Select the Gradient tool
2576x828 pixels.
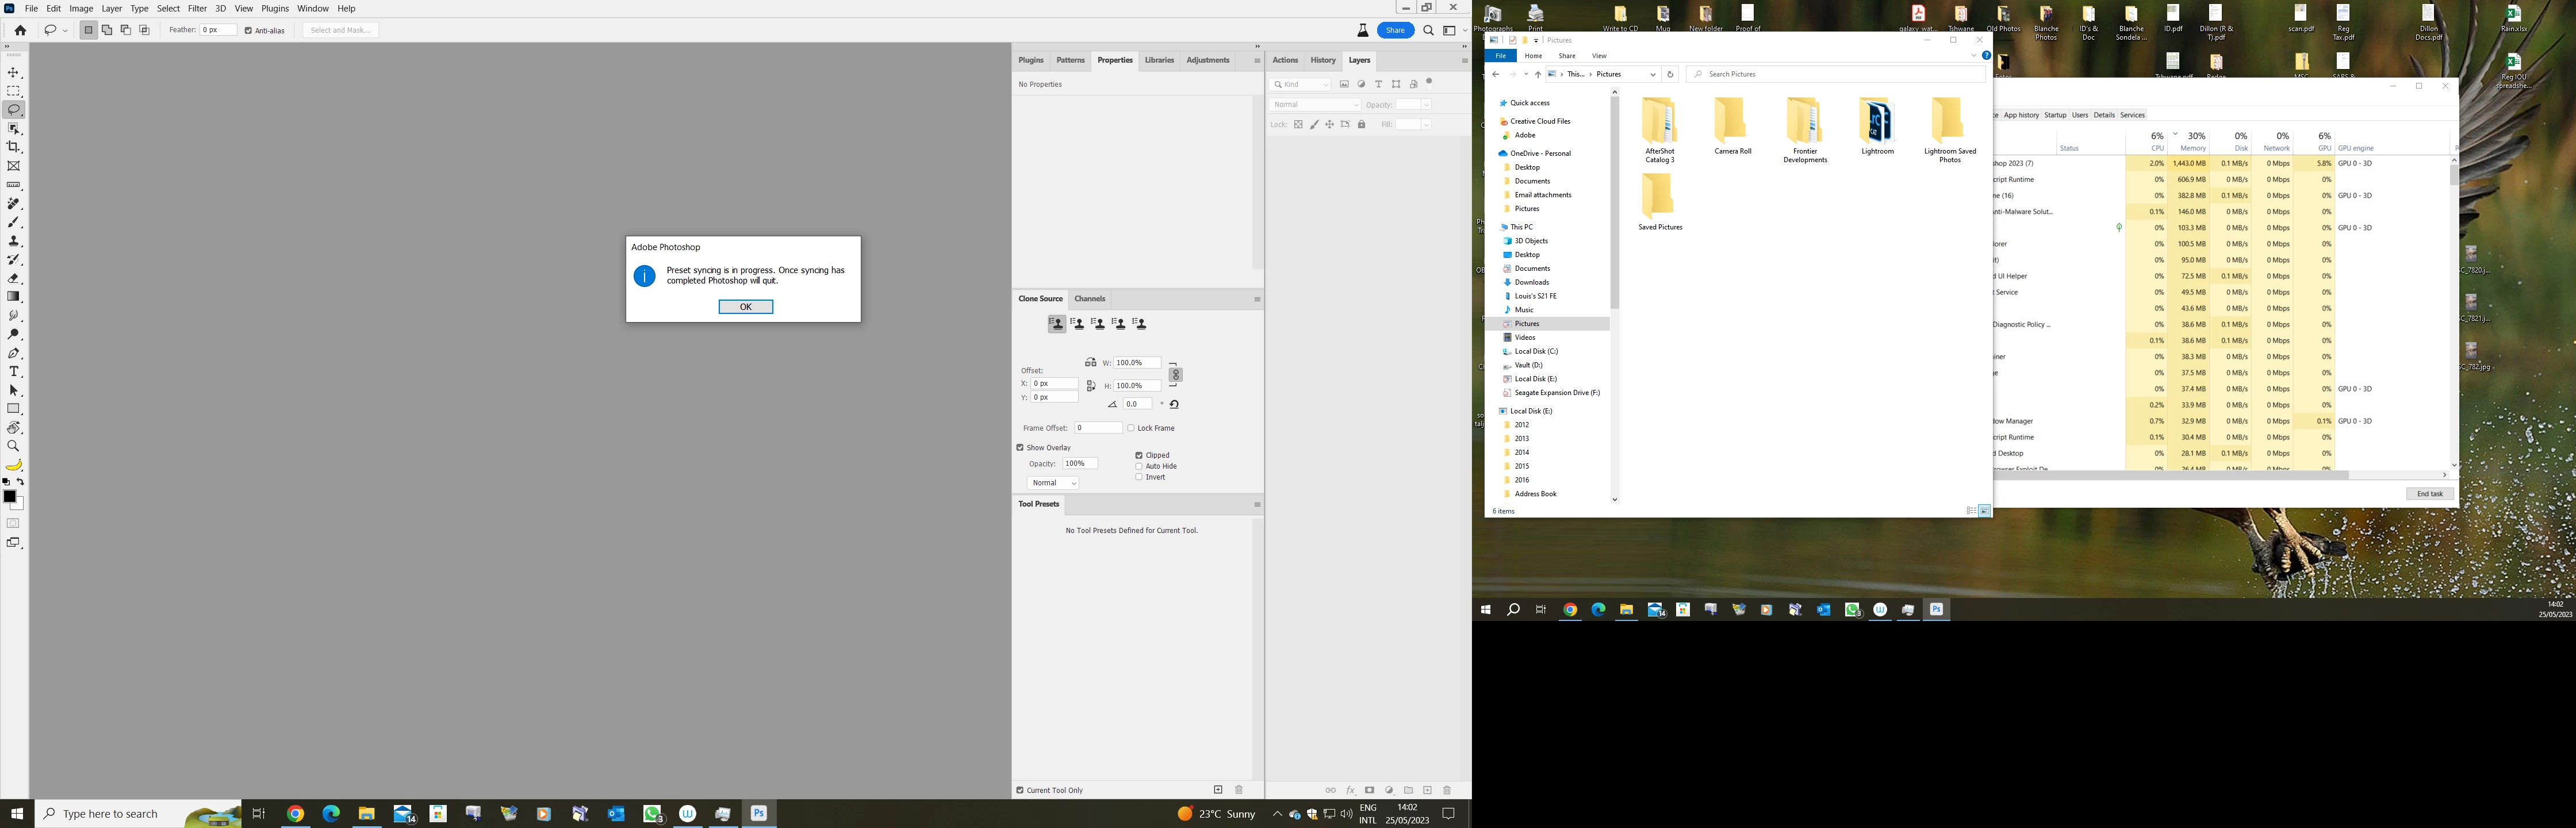tap(14, 297)
